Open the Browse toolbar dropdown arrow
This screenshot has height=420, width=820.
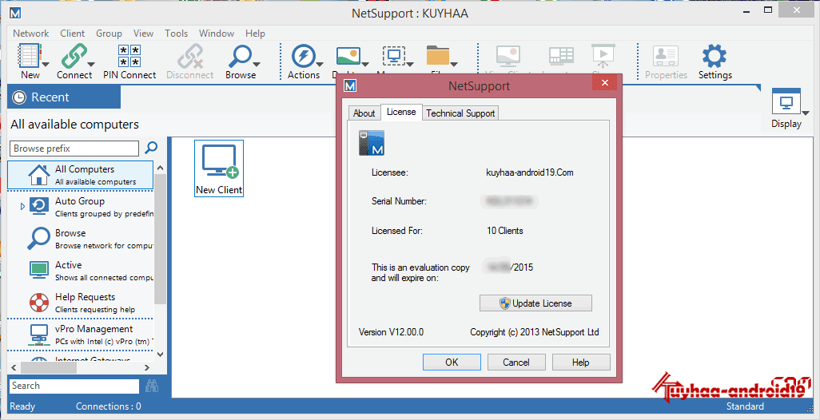(257, 64)
